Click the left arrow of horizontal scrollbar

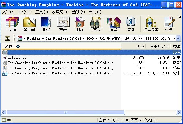pyautogui.click(x=4, y=112)
